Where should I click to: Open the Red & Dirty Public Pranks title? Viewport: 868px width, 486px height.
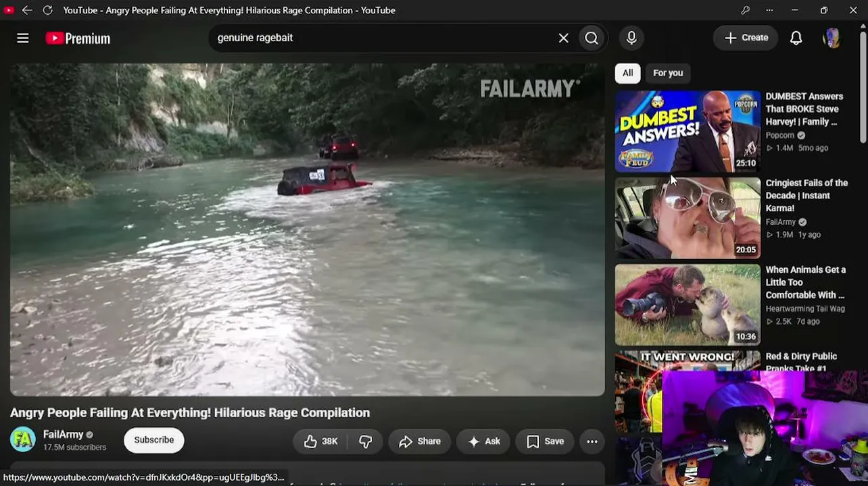coord(802,362)
